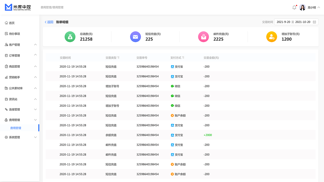Viewport: 324px width, 182px height.
Task: Click the end date 2021-10-20 field
Action: 303,22
